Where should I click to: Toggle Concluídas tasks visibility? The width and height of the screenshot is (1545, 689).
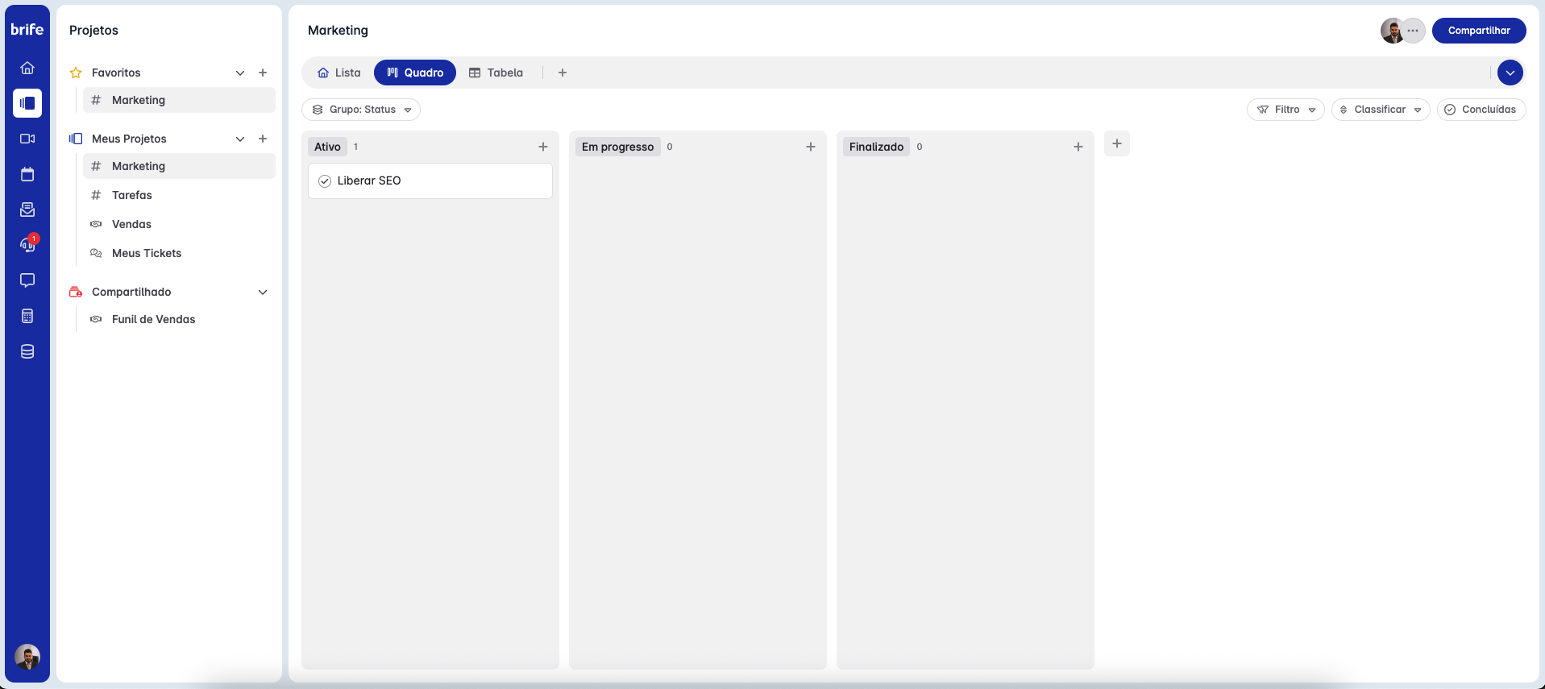(1481, 110)
